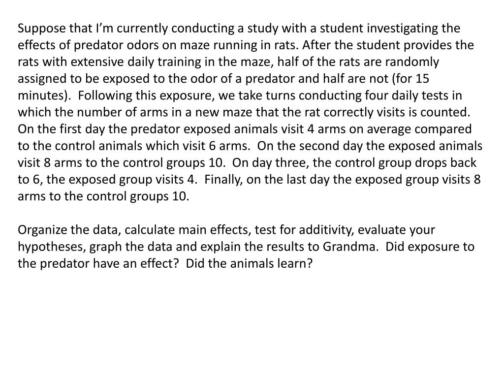Click 'Organize the data' at second paragraph

click(x=69, y=230)
